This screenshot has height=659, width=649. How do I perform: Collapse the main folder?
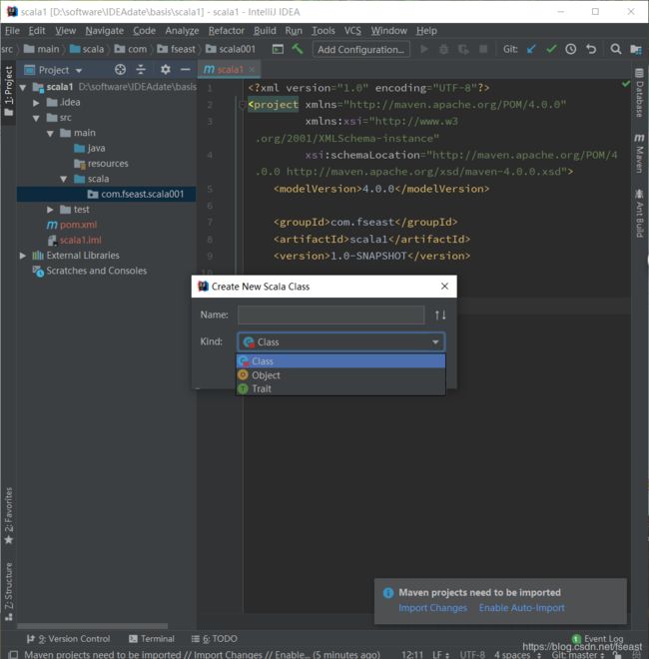pyautogui.click(x=50, y=134)
